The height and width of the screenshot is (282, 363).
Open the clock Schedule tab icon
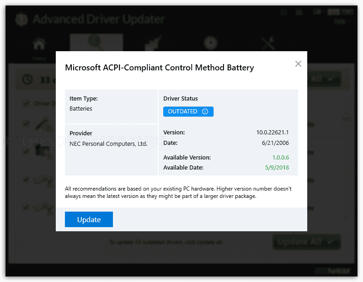210,43
